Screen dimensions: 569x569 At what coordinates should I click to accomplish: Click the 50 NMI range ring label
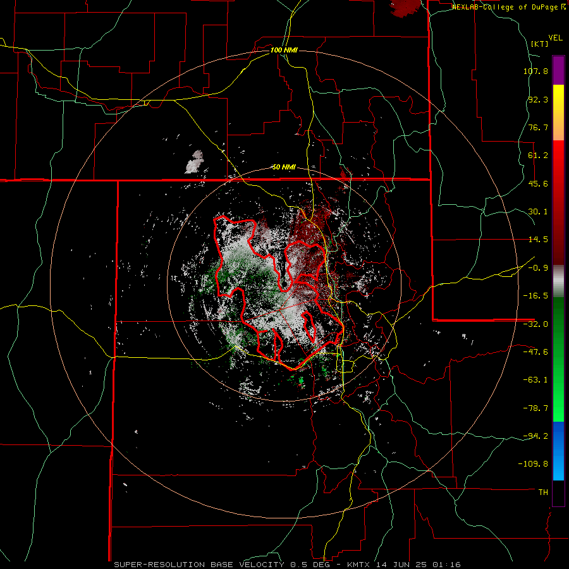coord(284,167)
